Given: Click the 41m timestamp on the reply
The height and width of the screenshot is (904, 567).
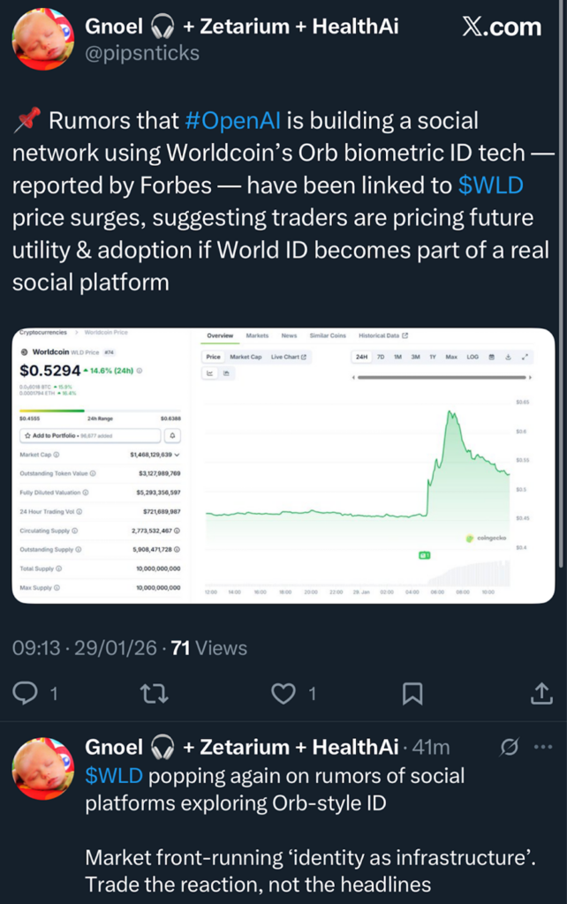Looking at the screenshot, I should 431,747.
